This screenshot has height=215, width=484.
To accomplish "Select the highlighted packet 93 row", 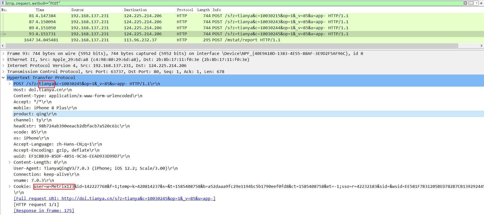I will [x=242, y=34].
